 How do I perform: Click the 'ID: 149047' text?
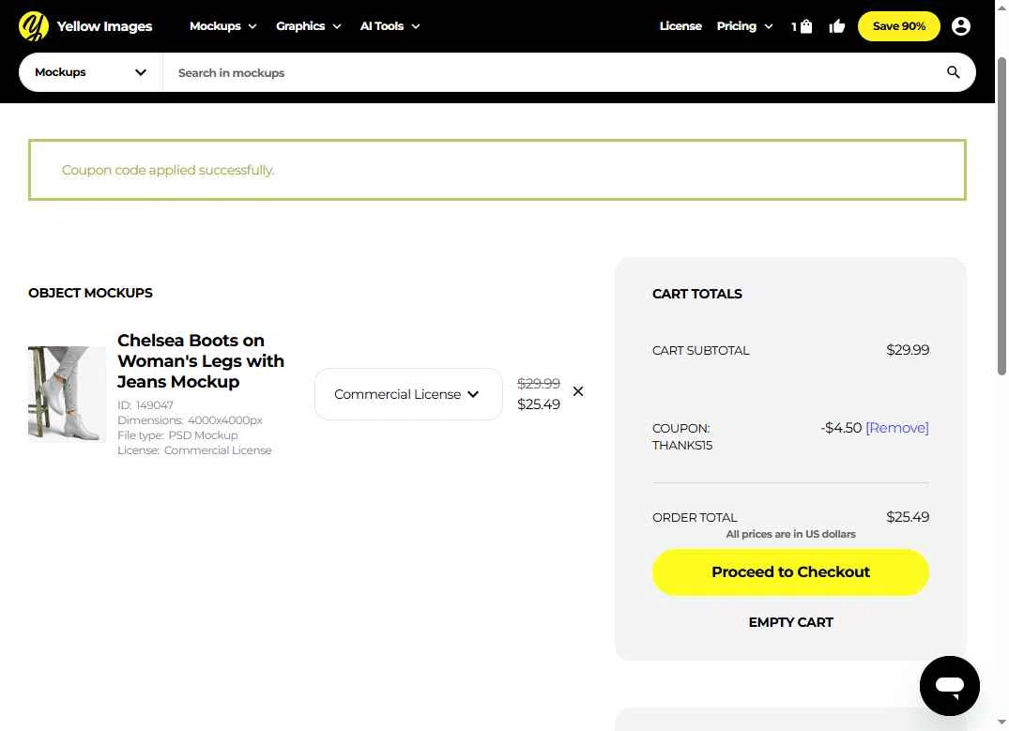click(x=145, y=404)
